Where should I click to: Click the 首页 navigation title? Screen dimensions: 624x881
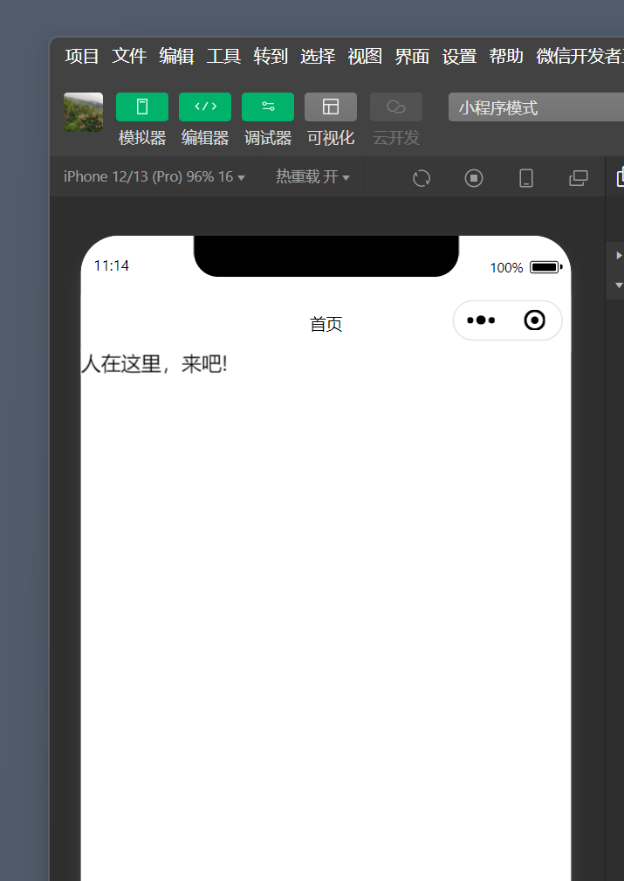pos(326,324)
